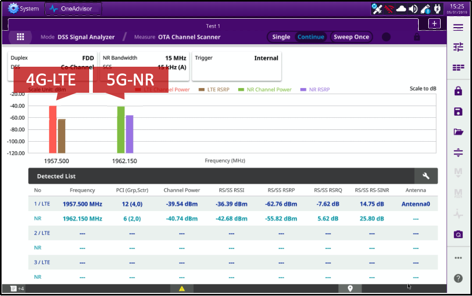Image resolution: width=472 pixels, height=296 pixels.
Task: Click the open folder icon
Action: (x=458, y=132)
